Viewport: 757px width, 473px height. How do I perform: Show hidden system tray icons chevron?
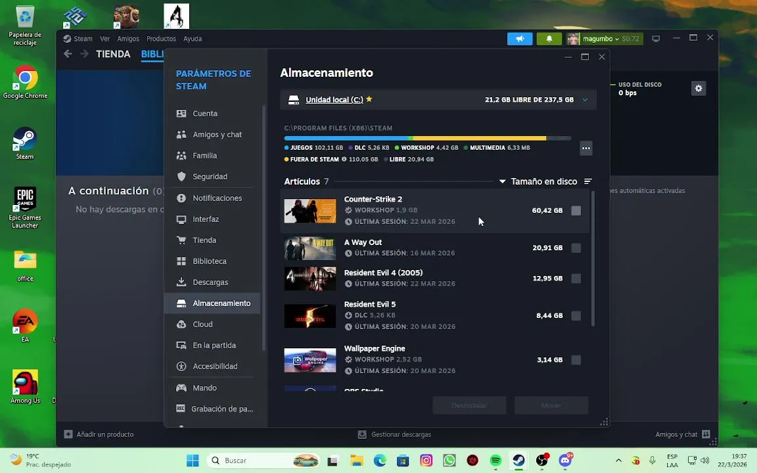coord(618,461)
